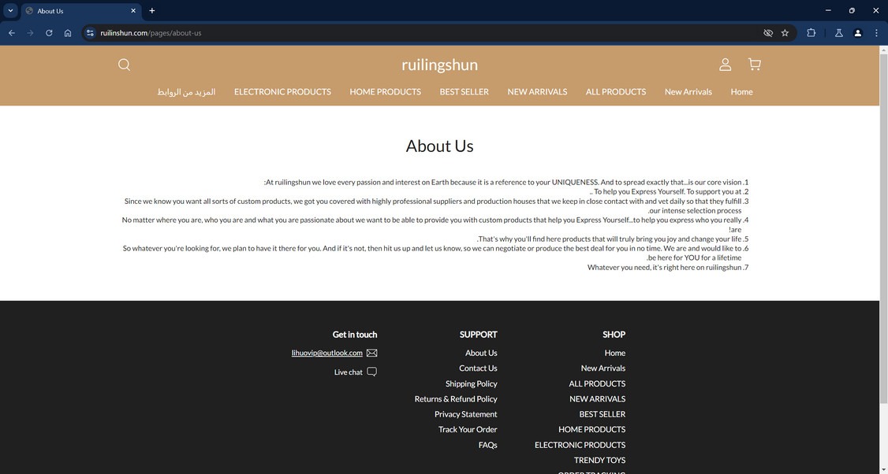Image resolution: width=888 pixels, height=474 pixels.
Task: Open uppercase NEW ARRIVALS in top navigation
Action: 537,91
